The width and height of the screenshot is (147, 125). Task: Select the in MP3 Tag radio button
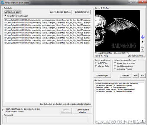point(96,63)
